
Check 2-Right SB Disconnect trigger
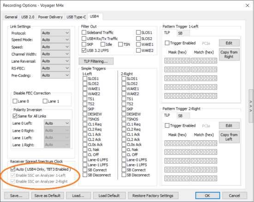124,175
